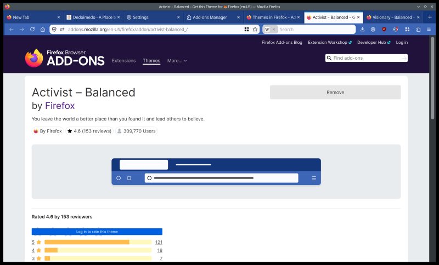The height and width of the screenshot is (265, 439).
Task: Click the 309,770 Users badge
Action: [136, 131]
